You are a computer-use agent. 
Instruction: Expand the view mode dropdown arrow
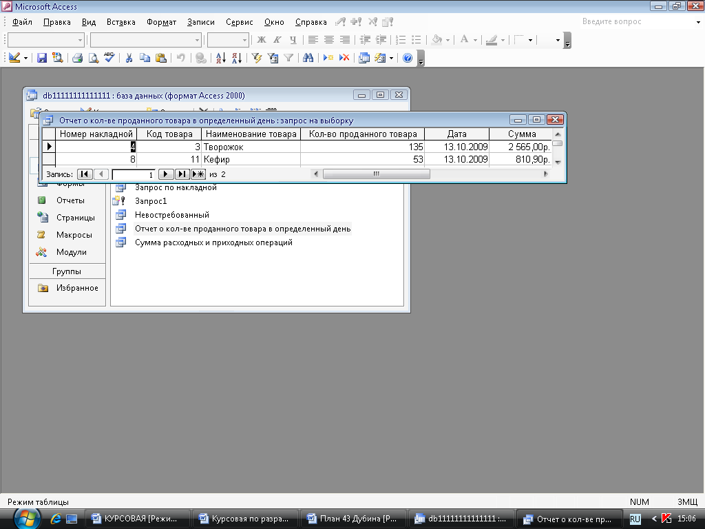25,58
